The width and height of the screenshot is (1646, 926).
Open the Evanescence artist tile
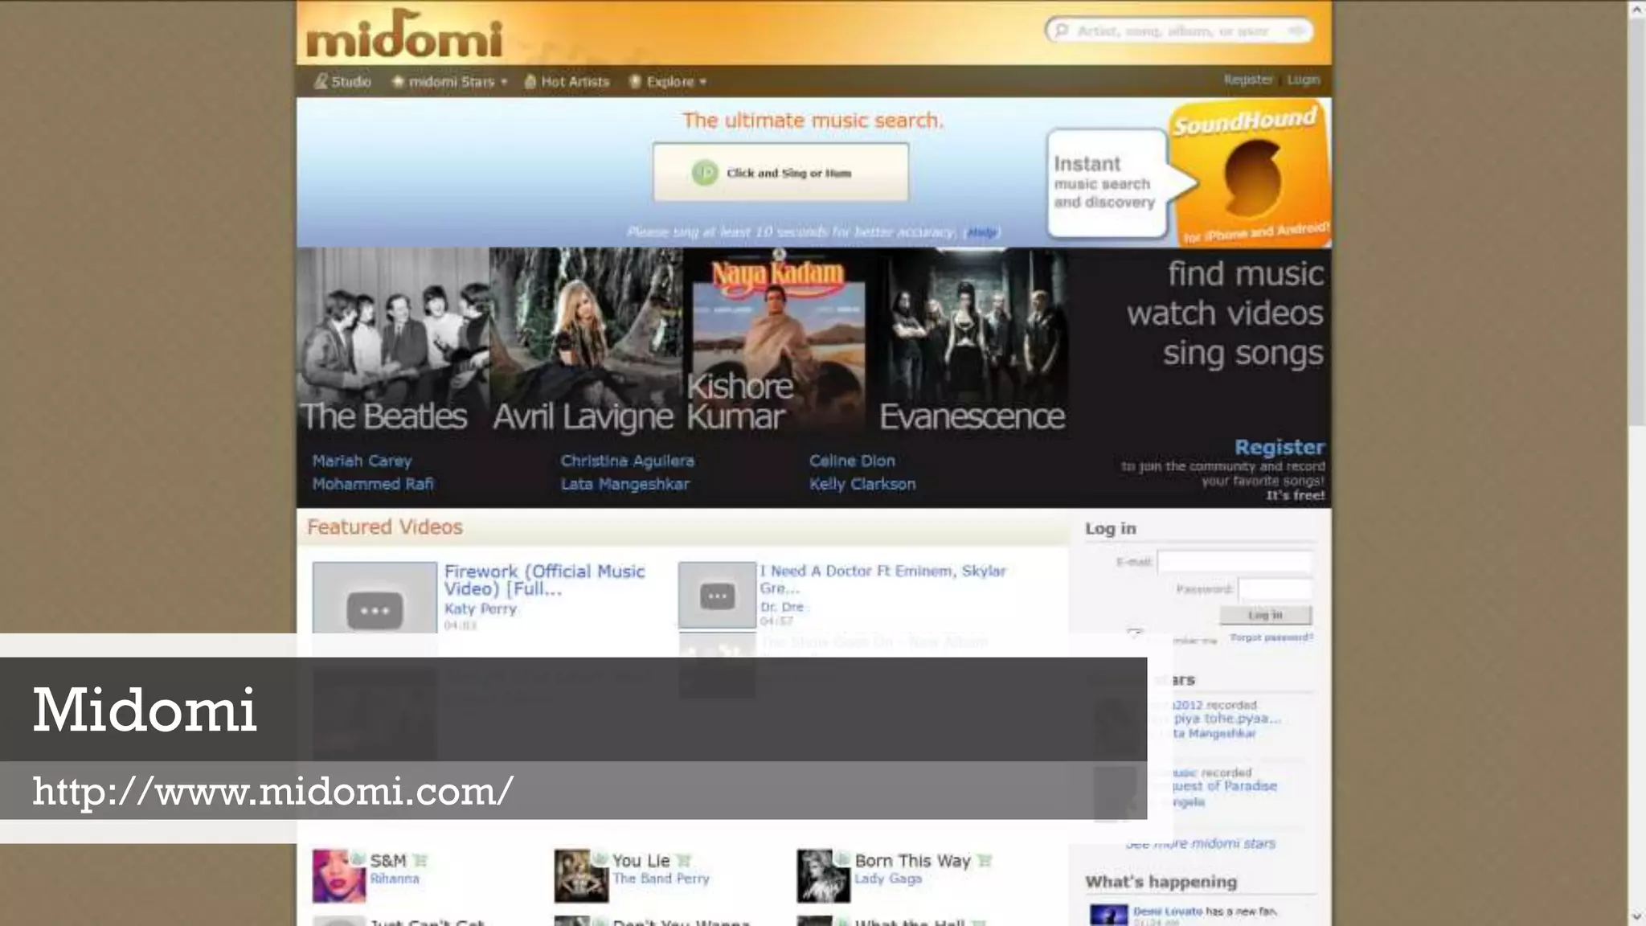[x=972, y=342]
